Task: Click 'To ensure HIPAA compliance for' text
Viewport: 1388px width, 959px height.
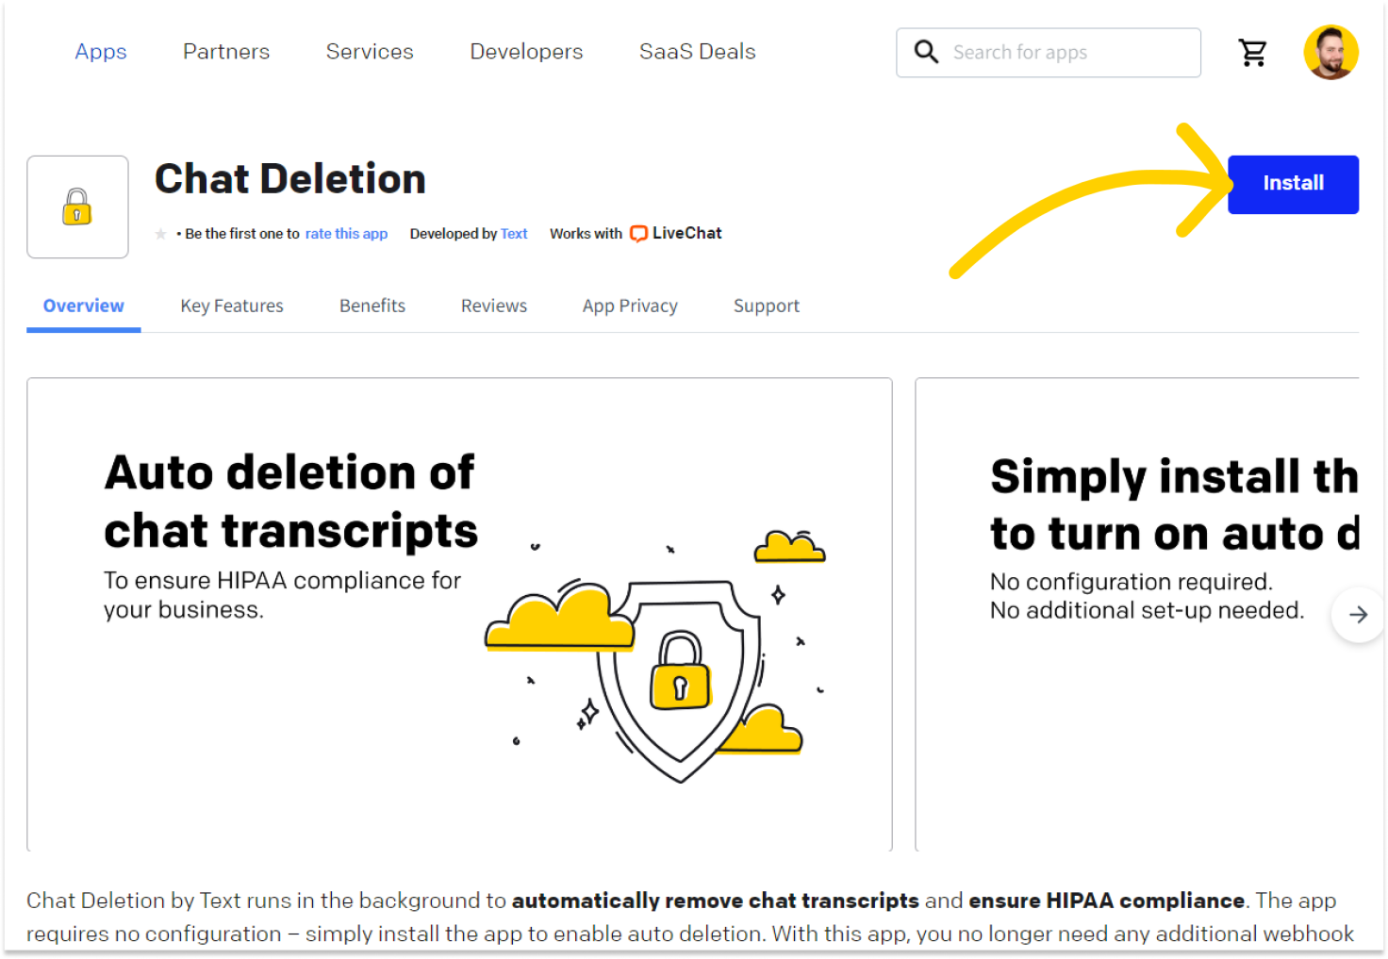Action: pos(283,580)
